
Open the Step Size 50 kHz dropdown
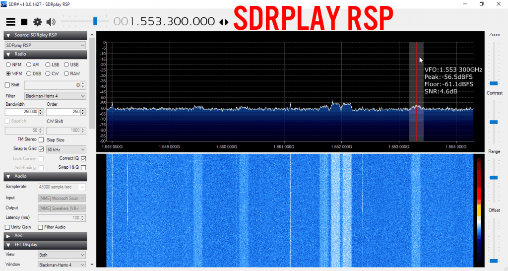pyautogui.click(x=66, y=149)
